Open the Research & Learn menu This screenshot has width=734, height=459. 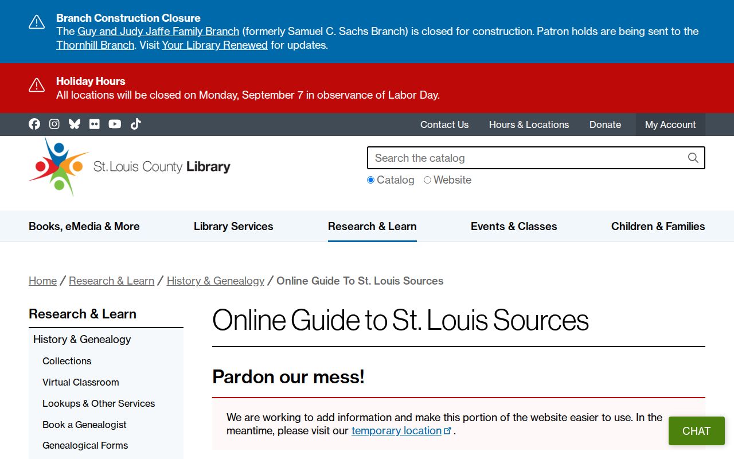coord(372,226)
